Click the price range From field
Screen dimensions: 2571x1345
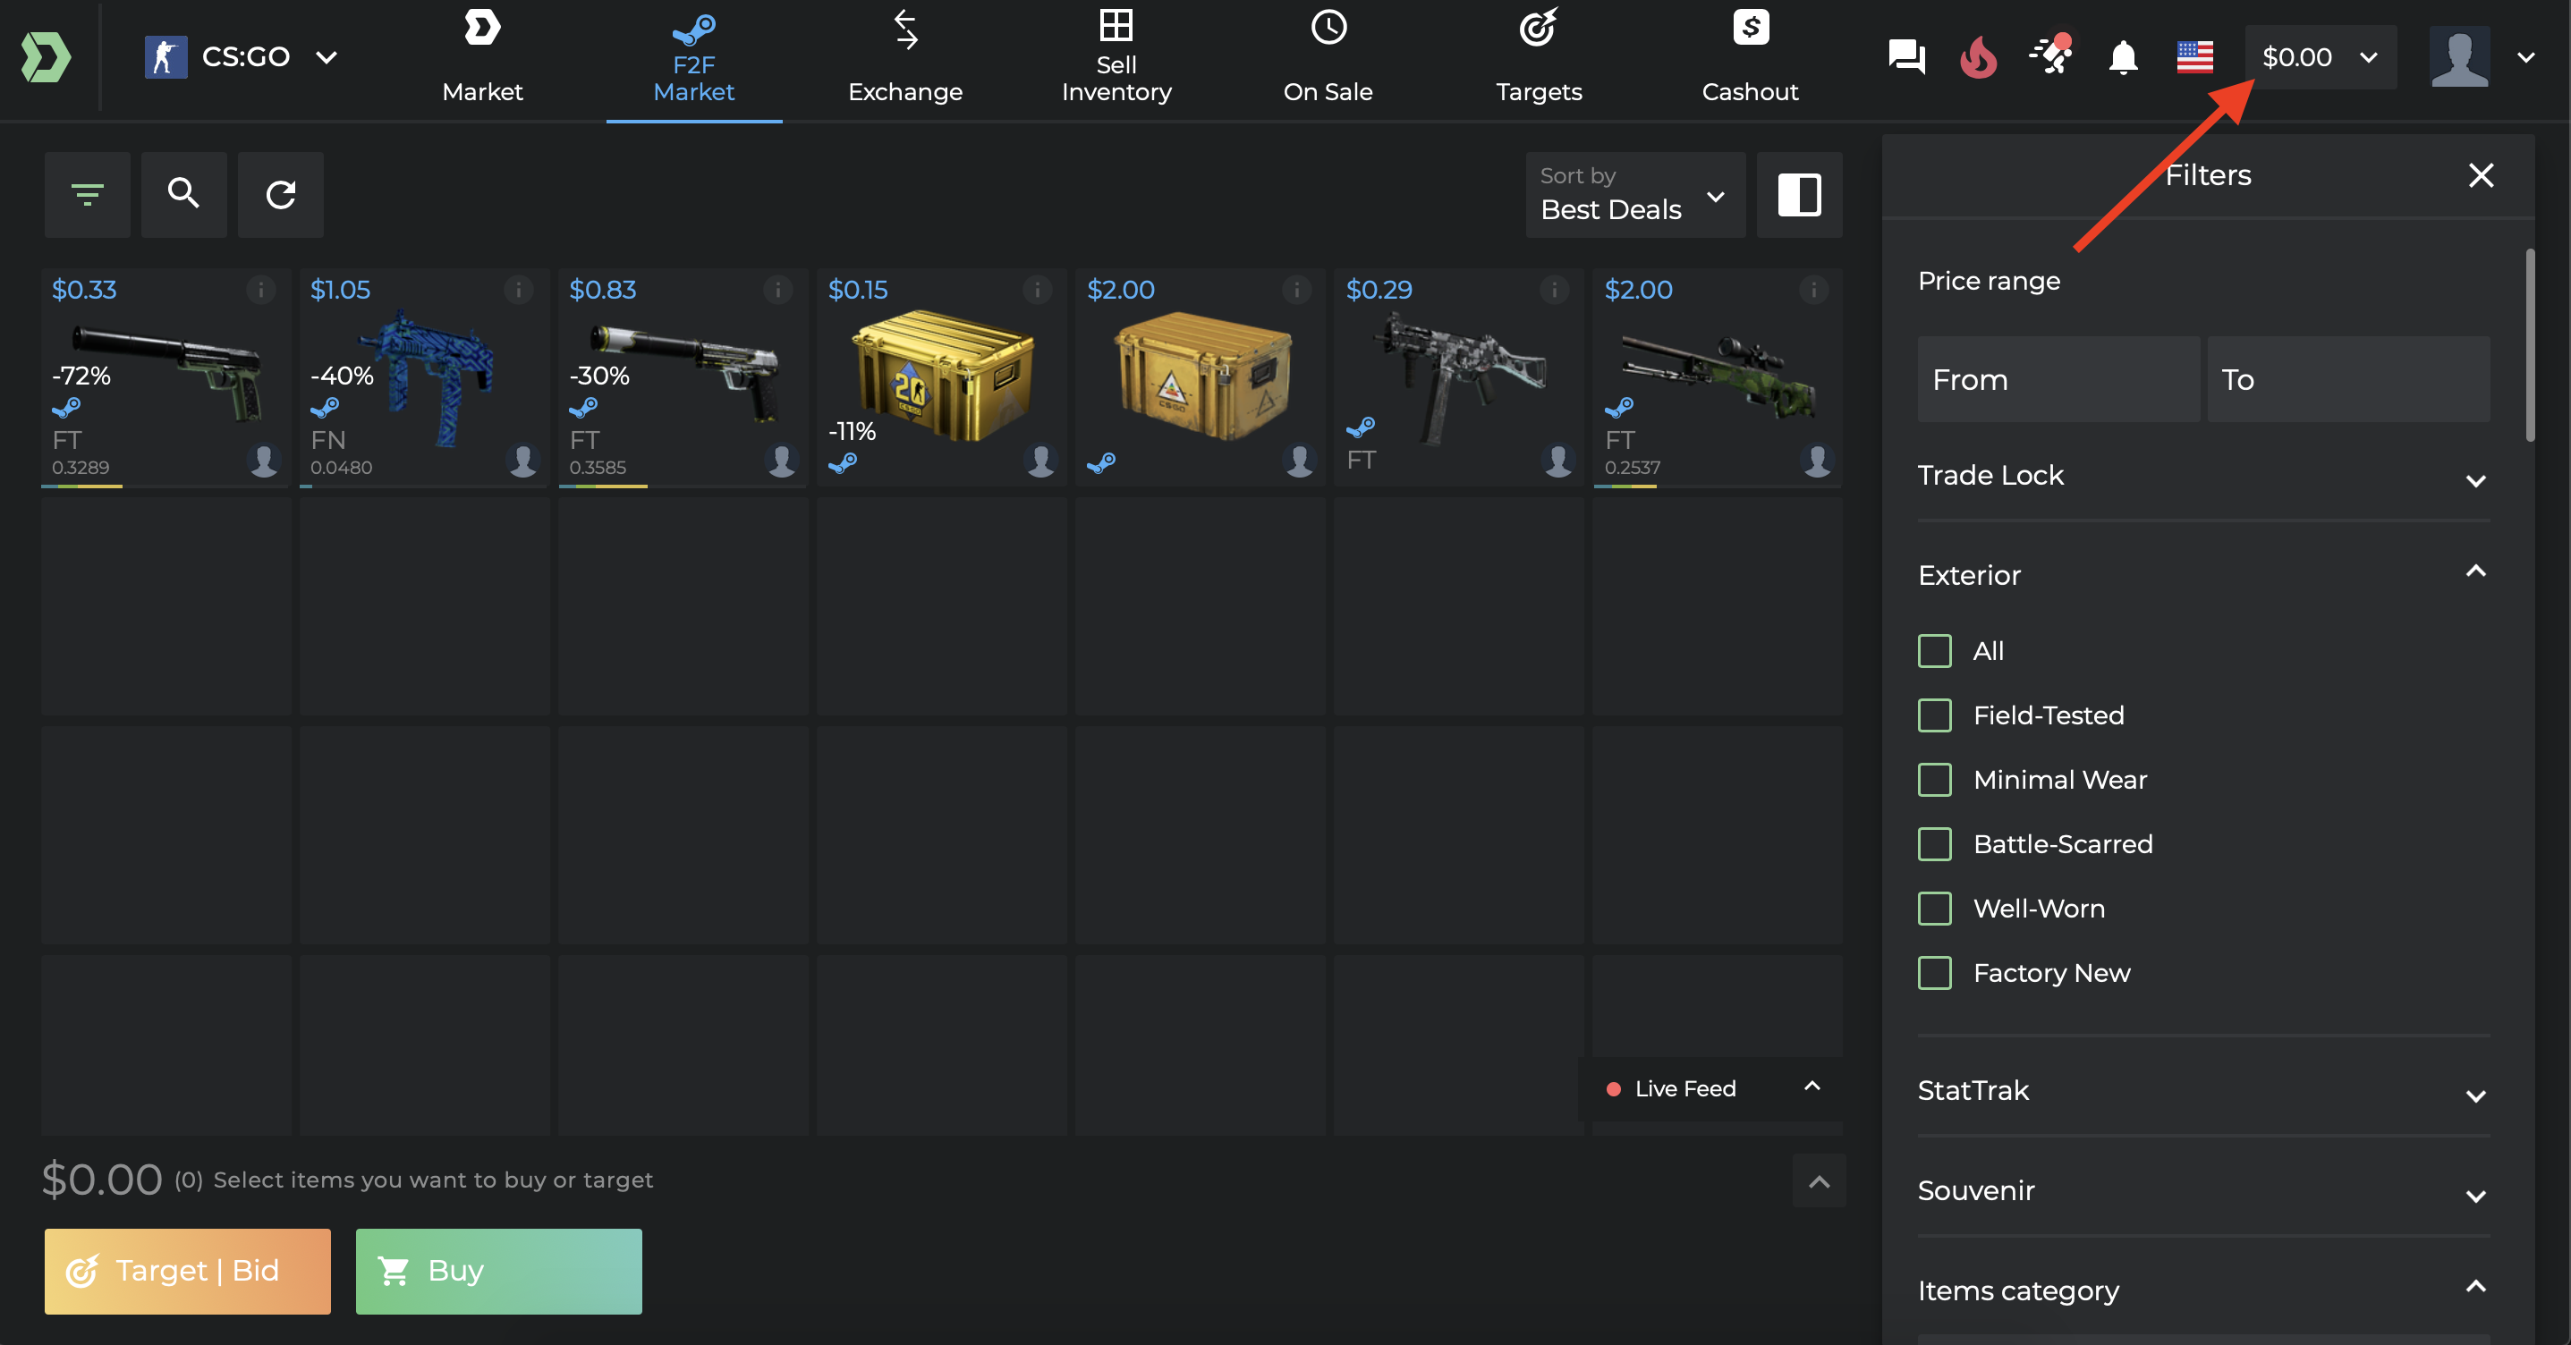point(2058,379)
